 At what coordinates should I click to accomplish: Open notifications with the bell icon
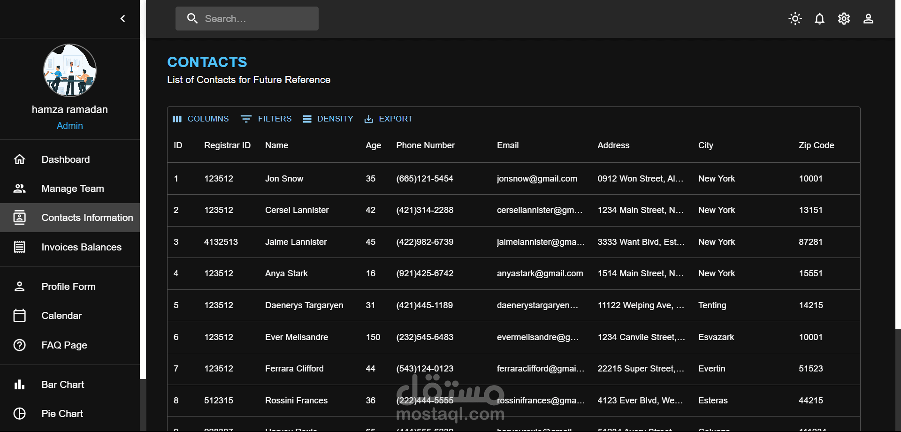click(x=819, y=19)
